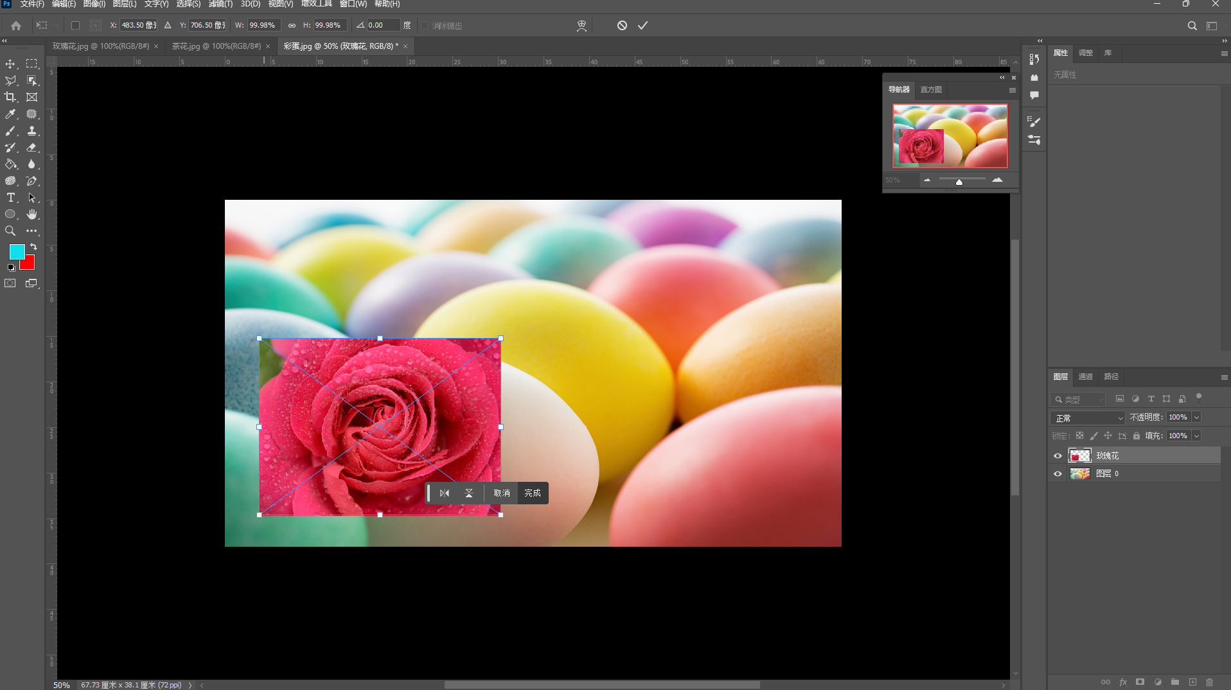The width and height of the screenshot is (1231, 690).
Task: Select the Move tool
Action: 10,64
